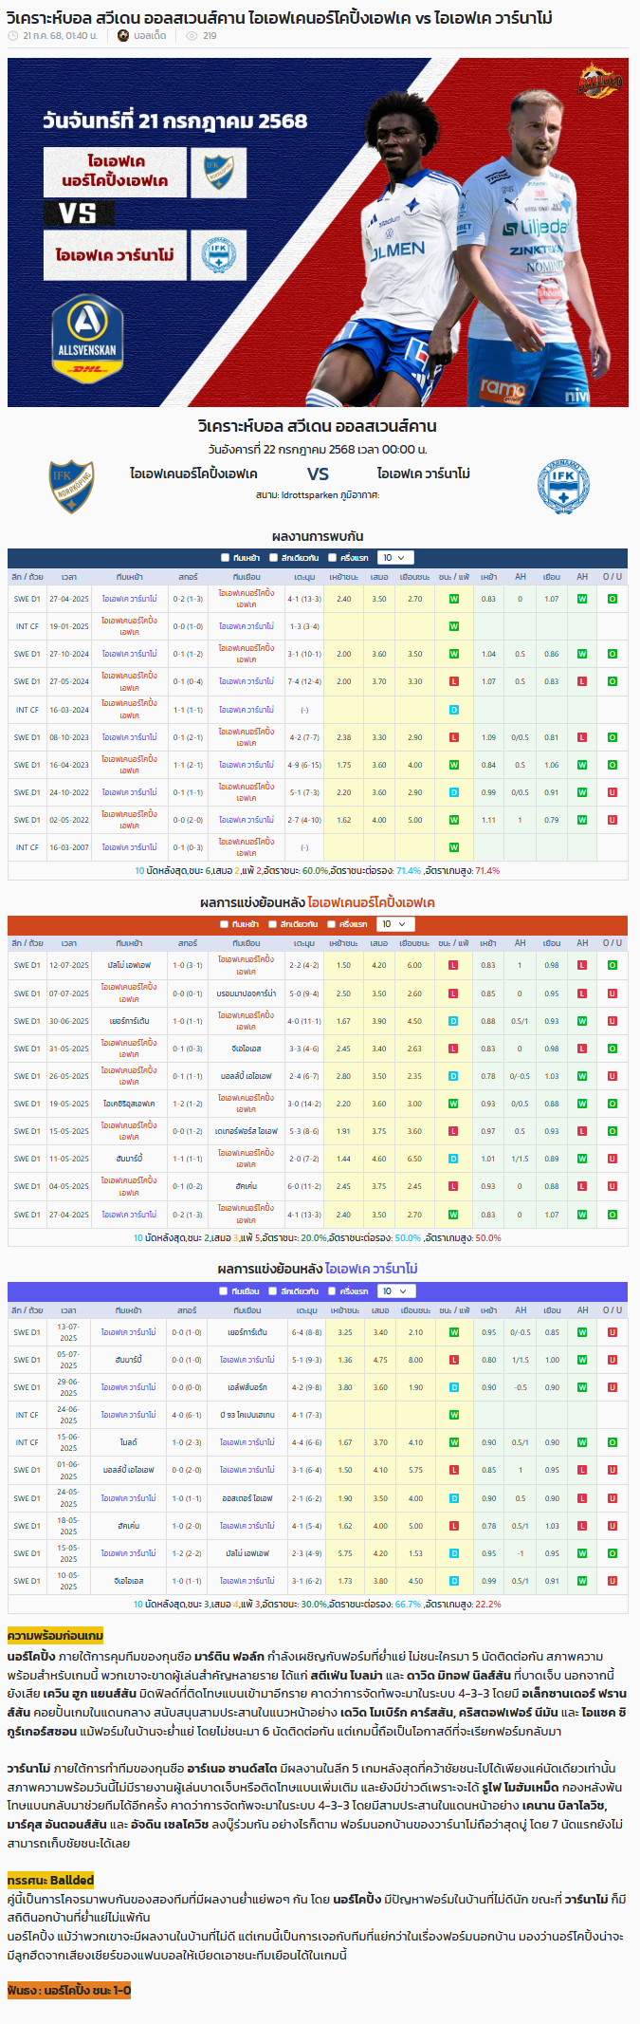Screen dimensions: 640x2024
Task: Open the match count dropdown in head-to-head table
Action: click(x=394, y=558)
